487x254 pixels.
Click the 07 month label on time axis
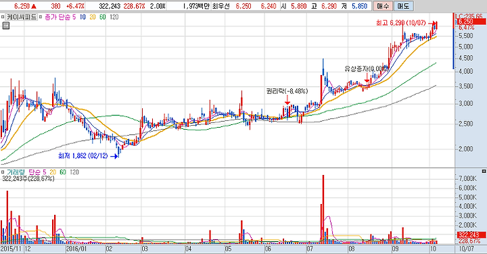click(310, 249)
